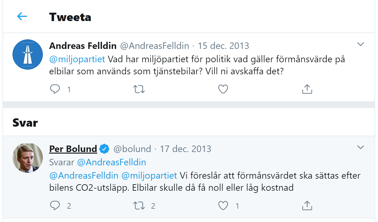Go back using the blue arrow
This screenshot has height=222, width=378.
coord(22,16)
